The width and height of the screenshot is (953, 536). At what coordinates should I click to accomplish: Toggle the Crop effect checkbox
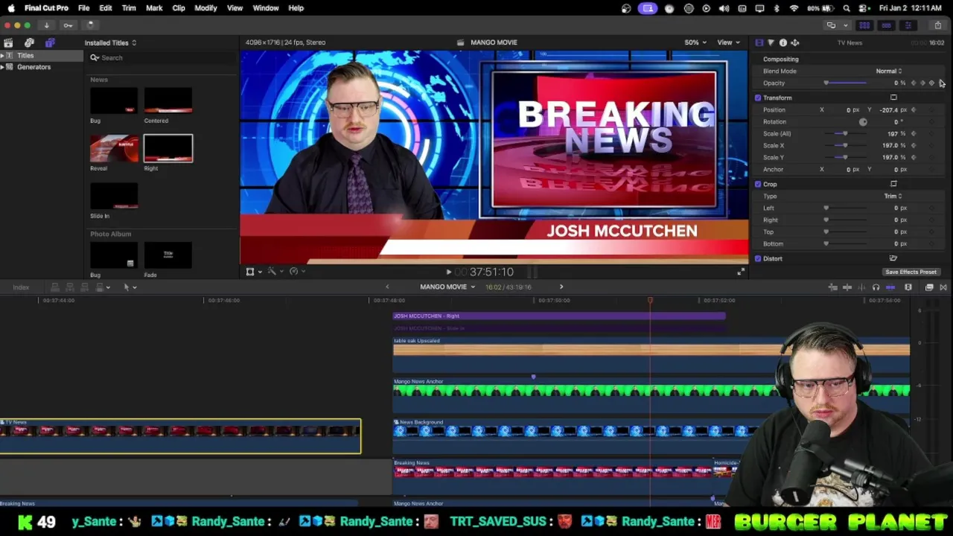click(x=758, y=184)
